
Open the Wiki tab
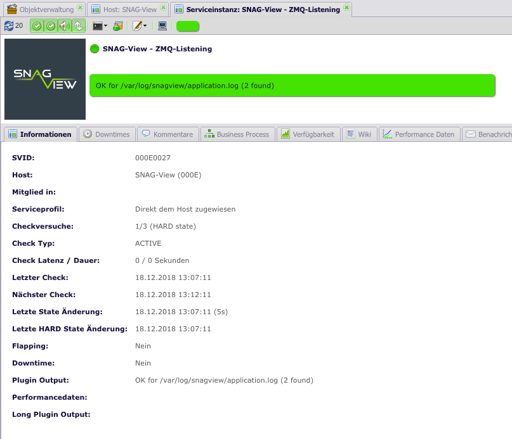(359, 134)
